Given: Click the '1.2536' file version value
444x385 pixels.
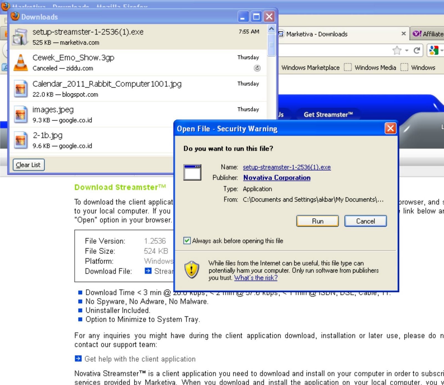Looking at the screenshot, I should (x=155, y=241).
